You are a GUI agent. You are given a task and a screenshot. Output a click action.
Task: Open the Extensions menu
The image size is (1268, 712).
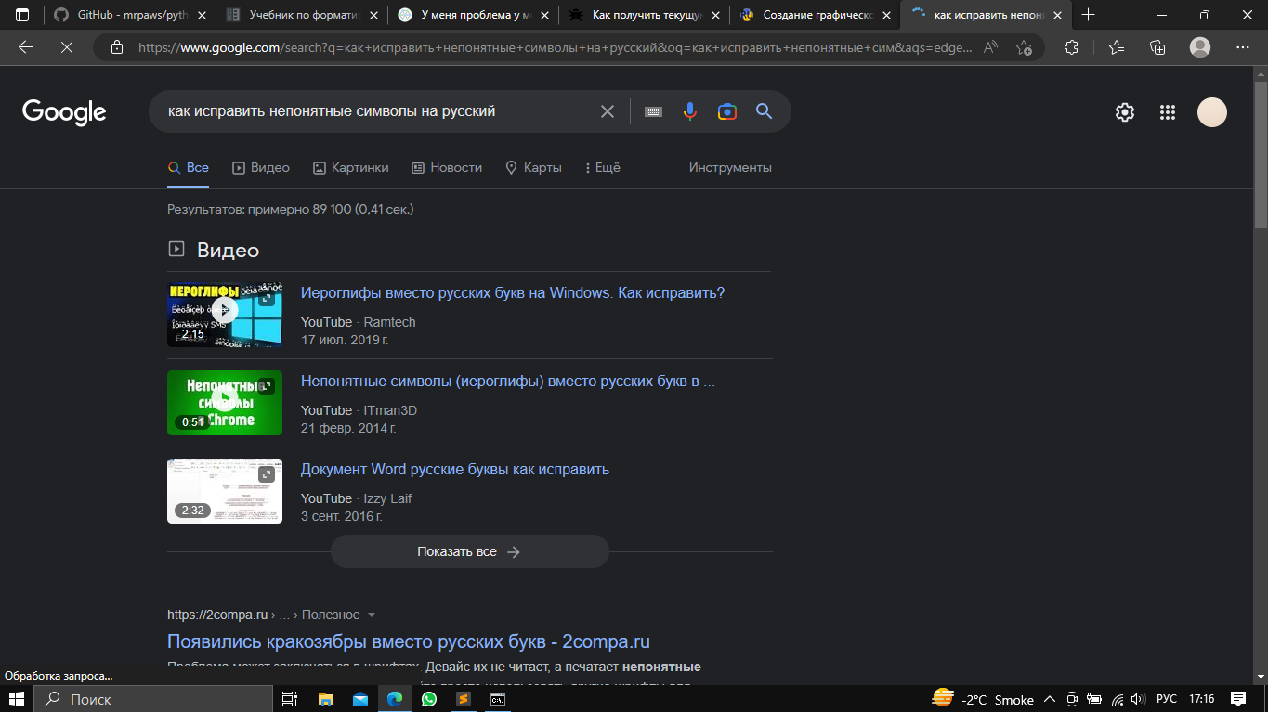[1071, 47]
